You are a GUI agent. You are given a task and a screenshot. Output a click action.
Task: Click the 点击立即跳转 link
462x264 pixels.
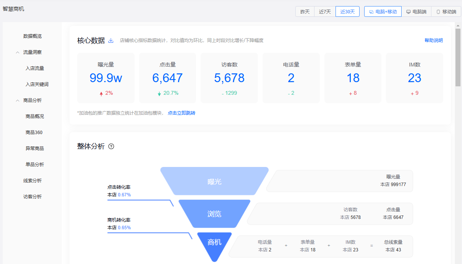pos(182,113)
